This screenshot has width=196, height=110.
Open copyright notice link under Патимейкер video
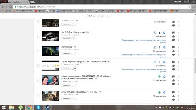[144, 56]
